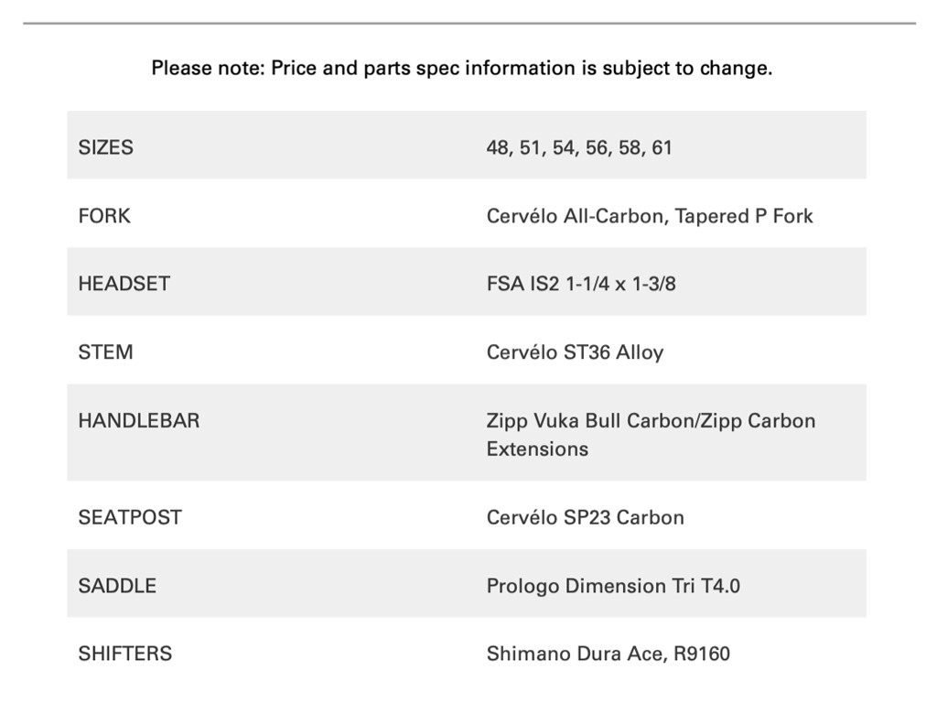The height and width of the screenshot is (703, 937).
Task: Click the SEATPOST label
Action: pos(130,517)
